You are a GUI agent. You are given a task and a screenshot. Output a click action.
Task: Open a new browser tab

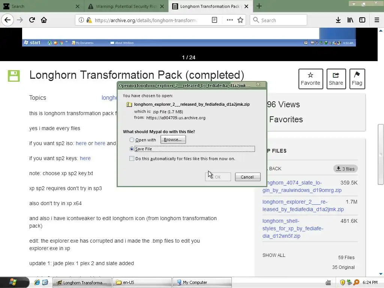tap(259, 6)
